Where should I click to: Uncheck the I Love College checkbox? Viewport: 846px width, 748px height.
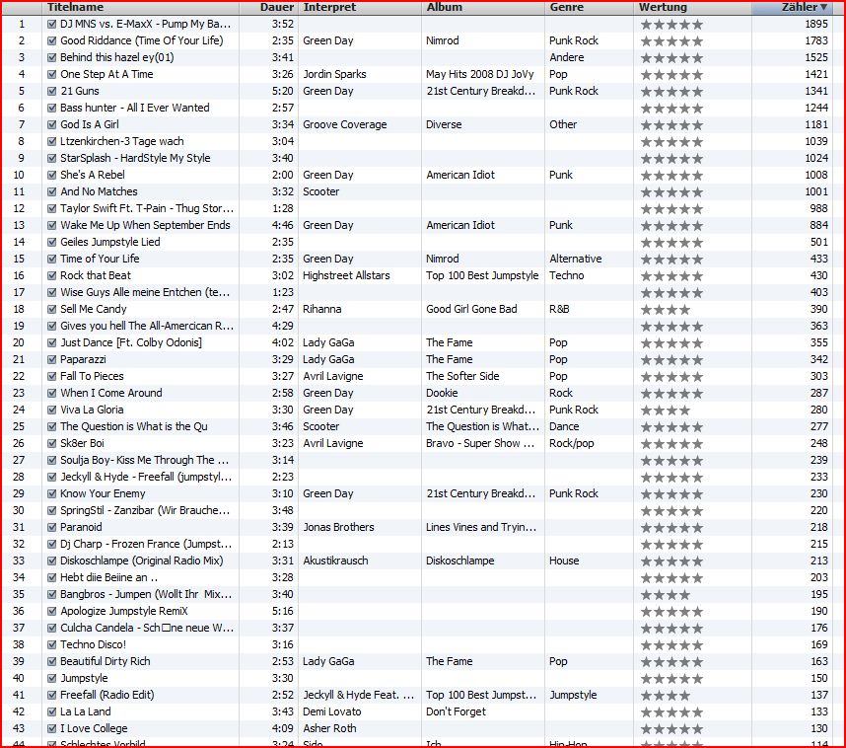52,728
